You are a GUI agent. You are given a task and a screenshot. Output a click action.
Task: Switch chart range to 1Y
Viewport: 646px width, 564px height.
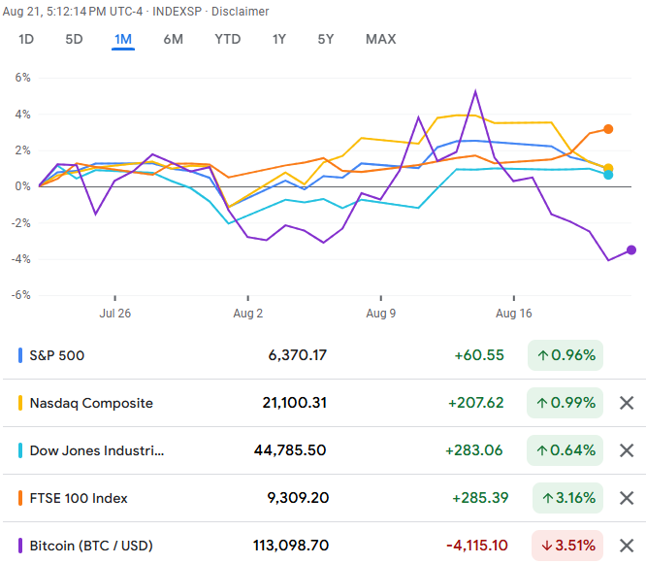click(x=279, y=39)
